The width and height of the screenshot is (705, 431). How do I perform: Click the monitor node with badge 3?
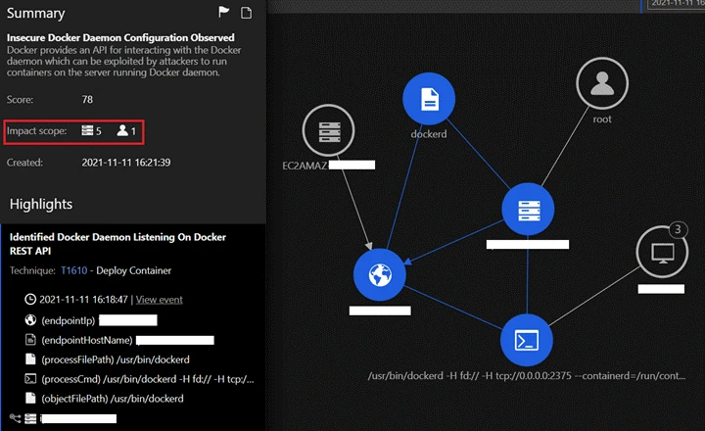tap(661, 254)
